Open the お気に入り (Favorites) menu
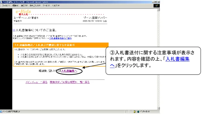The width and height of the screenshot is (202, 115). [x=35, y=6]
